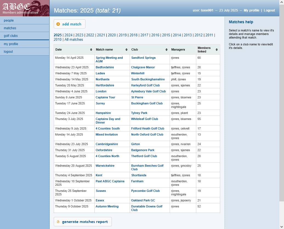Open Sandford Springs club details
The height and width of the screenshot is (229, 284).
point(143,58)
